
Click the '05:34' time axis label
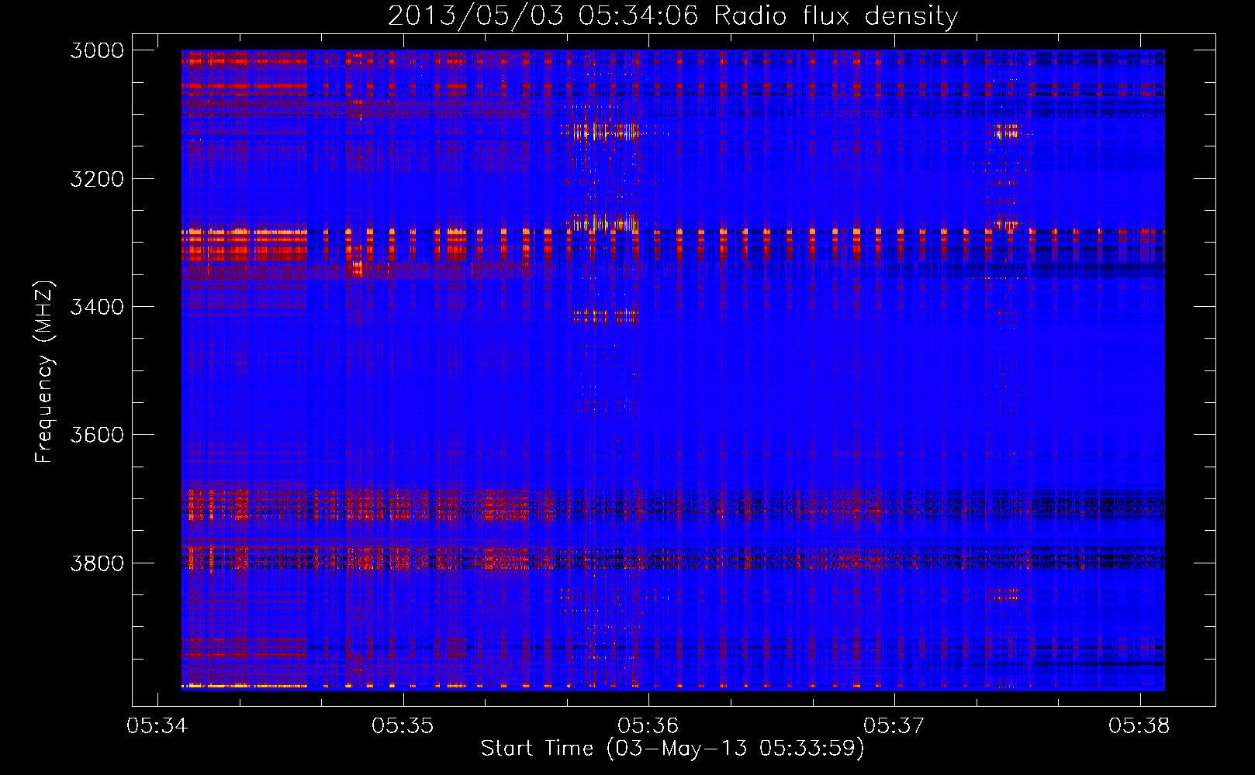[157, 726]
